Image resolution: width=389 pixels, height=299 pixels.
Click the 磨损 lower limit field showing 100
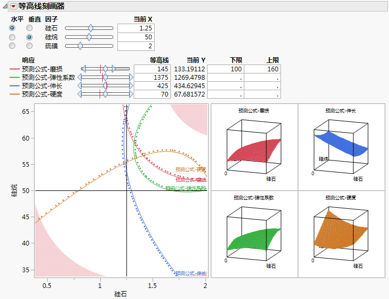pyautogui.click(x=225, y=69)
